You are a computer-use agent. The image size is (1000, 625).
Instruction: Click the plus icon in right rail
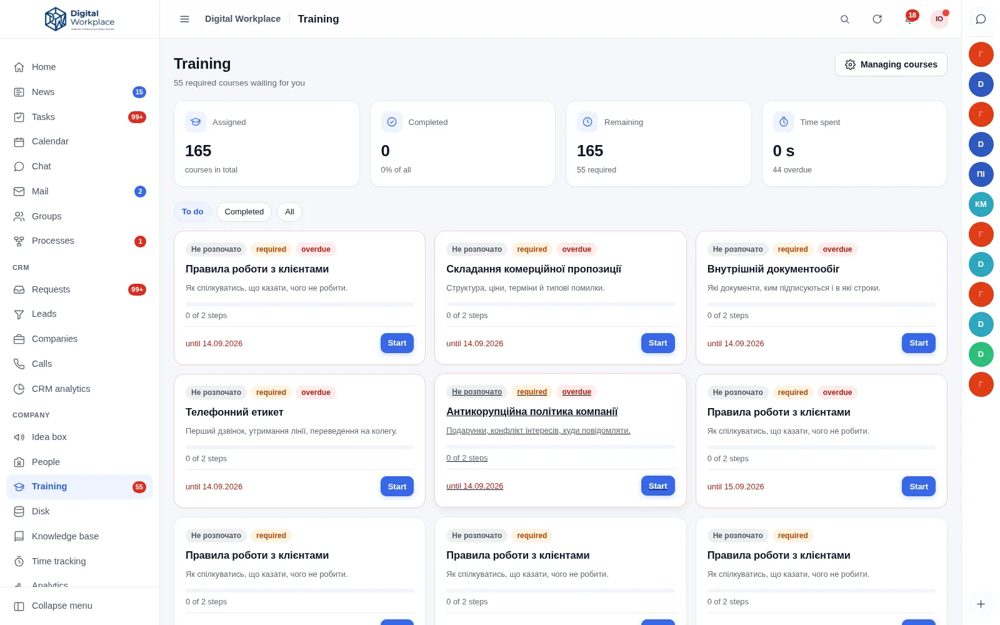981,604
